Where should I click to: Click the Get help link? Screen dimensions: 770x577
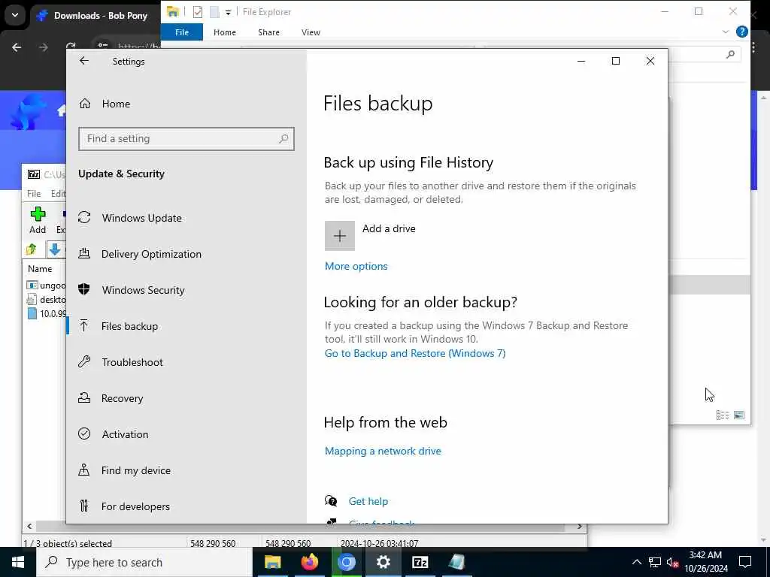tap(368, 501)
